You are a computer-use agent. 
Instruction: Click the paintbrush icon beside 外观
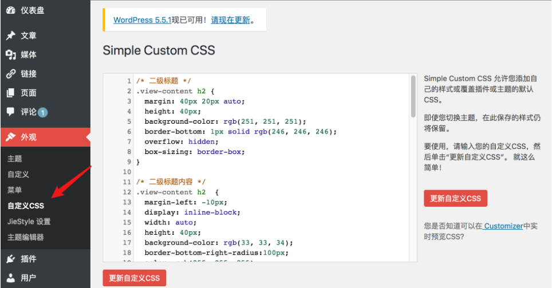pos(10,137)
